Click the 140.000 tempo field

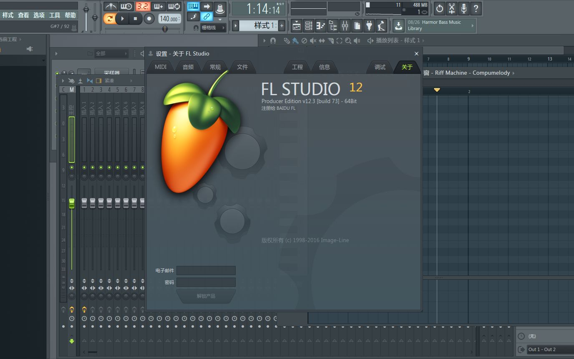point(169,19)
